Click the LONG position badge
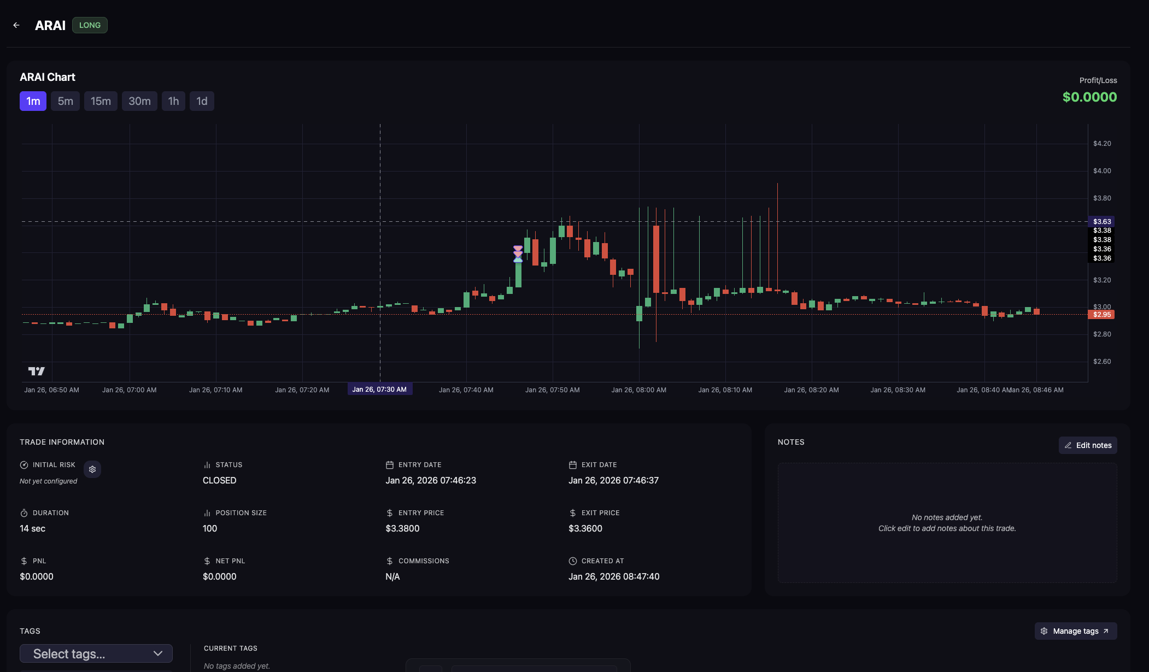 (x=90, y=25)
